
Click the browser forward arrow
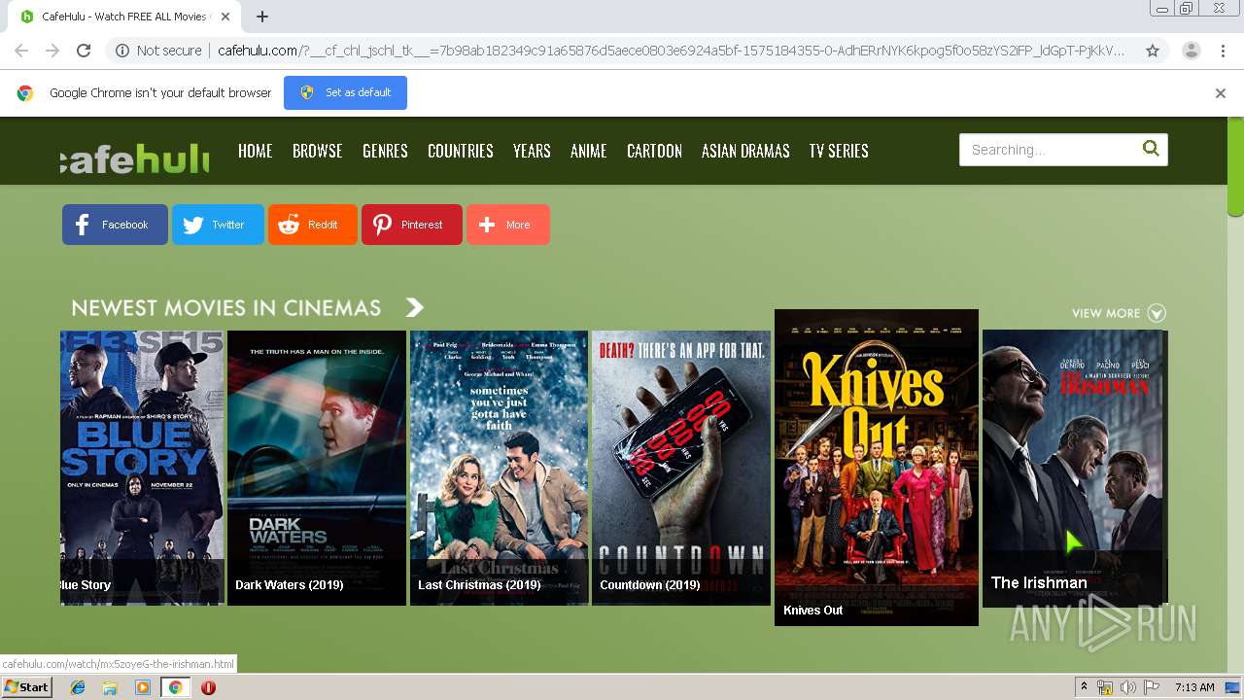pos(52,51)
